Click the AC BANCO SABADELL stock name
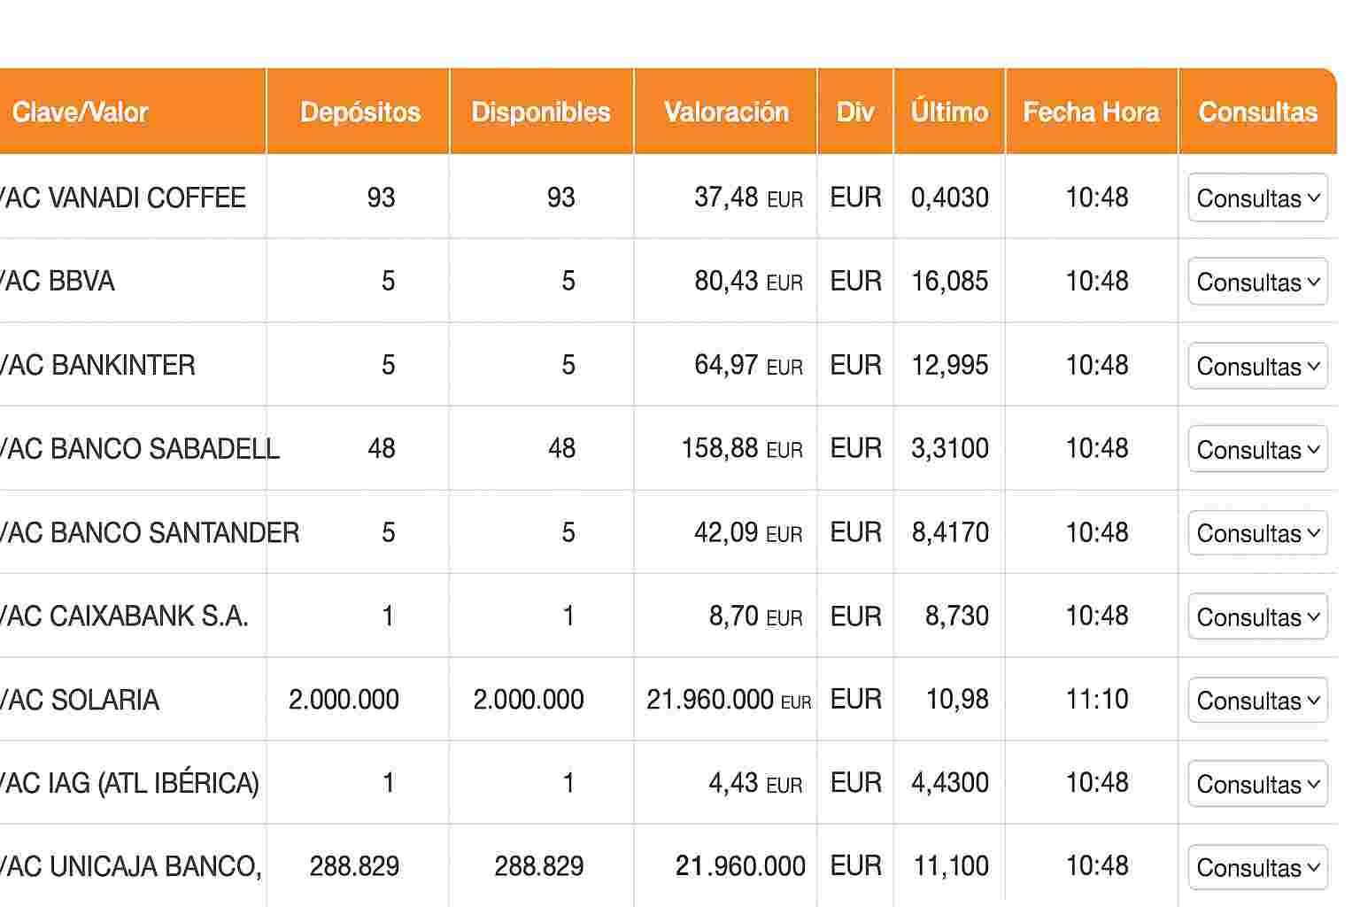Screen dimensions: 1360x907 (x=139, y=449)
